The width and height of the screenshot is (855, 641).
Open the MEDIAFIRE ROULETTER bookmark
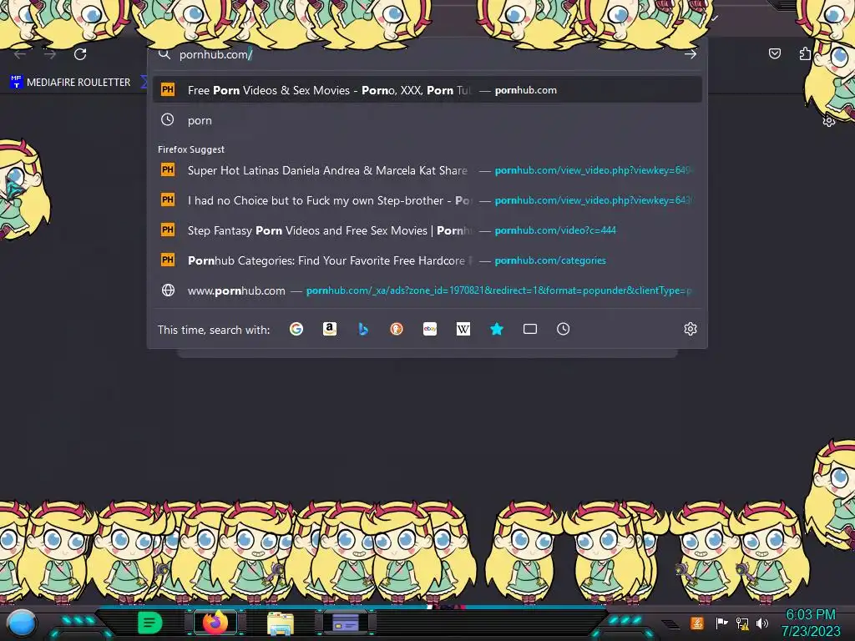tap(70, 83)
